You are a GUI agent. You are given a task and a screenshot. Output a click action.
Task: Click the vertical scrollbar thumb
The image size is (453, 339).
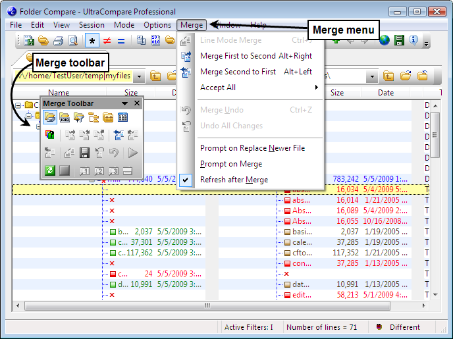pyautogui.click(x=435, y=135)
